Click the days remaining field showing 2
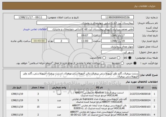Screen dimensions: 166x117 click(x=61, y=41)
